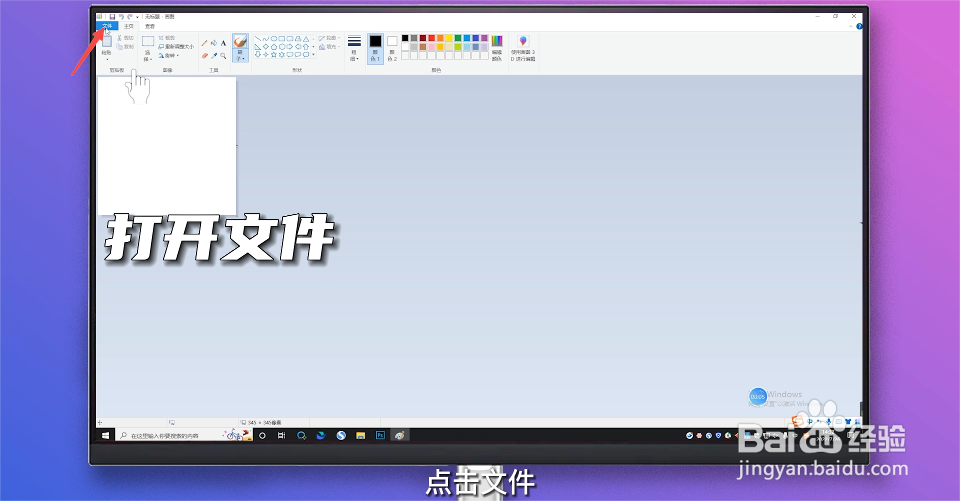
Task: Switch to the 查看 (View) ribbon tab
Action: (x=150, y=26)
